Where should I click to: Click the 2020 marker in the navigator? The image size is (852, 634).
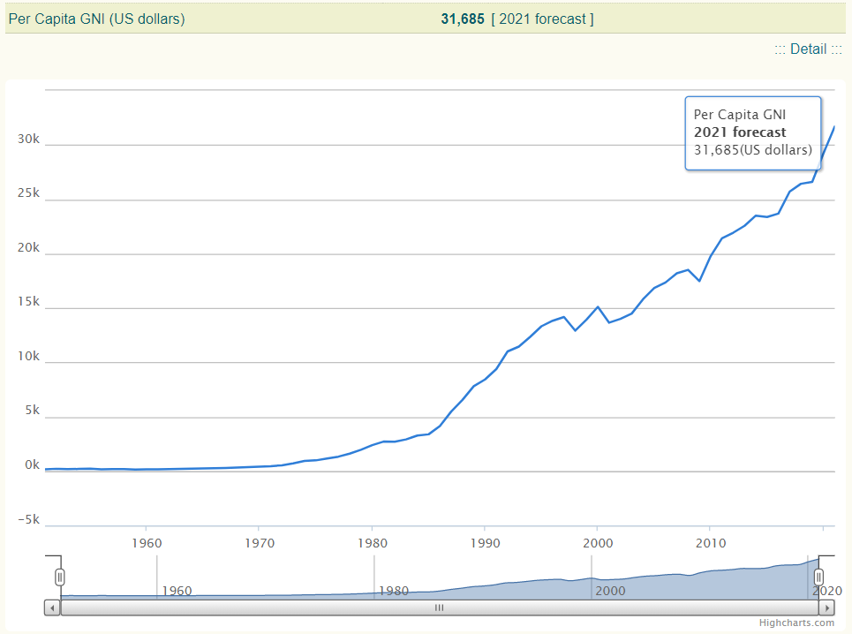826,590
